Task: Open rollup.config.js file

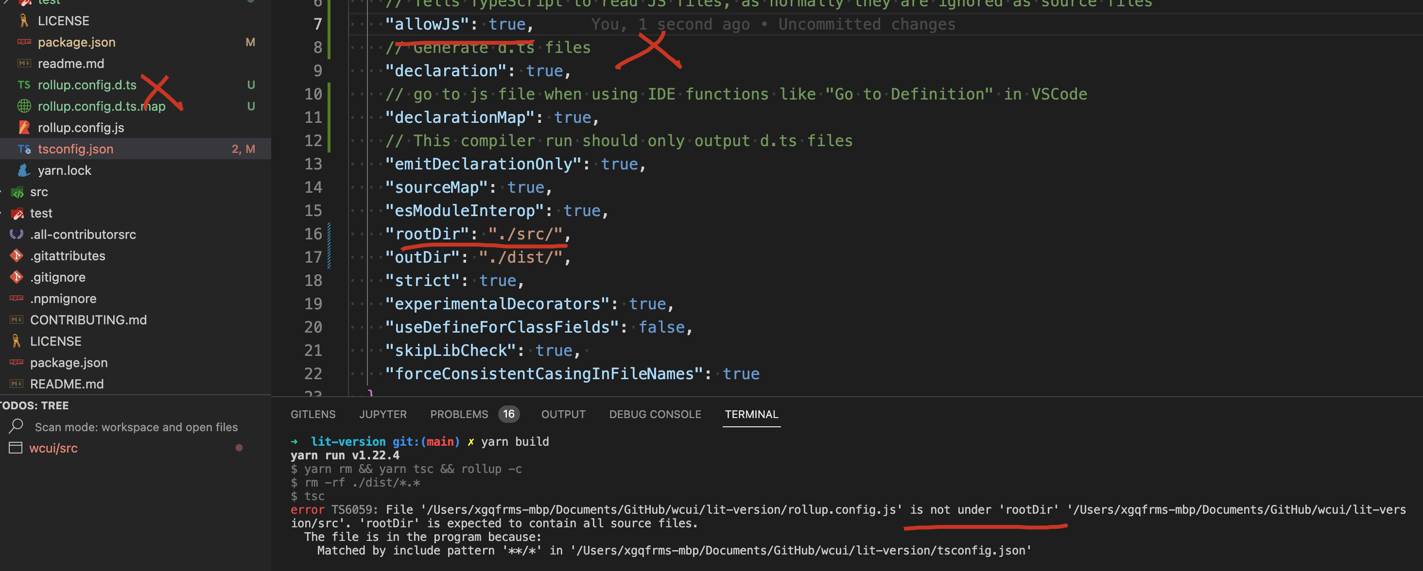Action: pos(81,127)
